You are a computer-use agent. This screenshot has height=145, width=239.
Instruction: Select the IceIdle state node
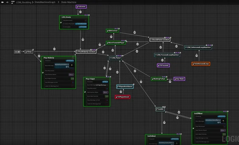160,109
